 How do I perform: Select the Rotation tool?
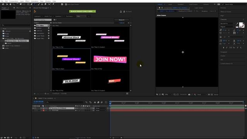click(18, 4)
